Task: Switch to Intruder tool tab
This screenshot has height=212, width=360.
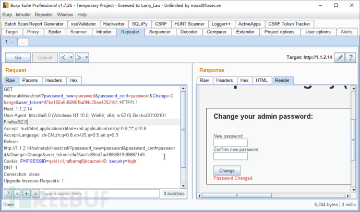Action: [x=104, y=32]
